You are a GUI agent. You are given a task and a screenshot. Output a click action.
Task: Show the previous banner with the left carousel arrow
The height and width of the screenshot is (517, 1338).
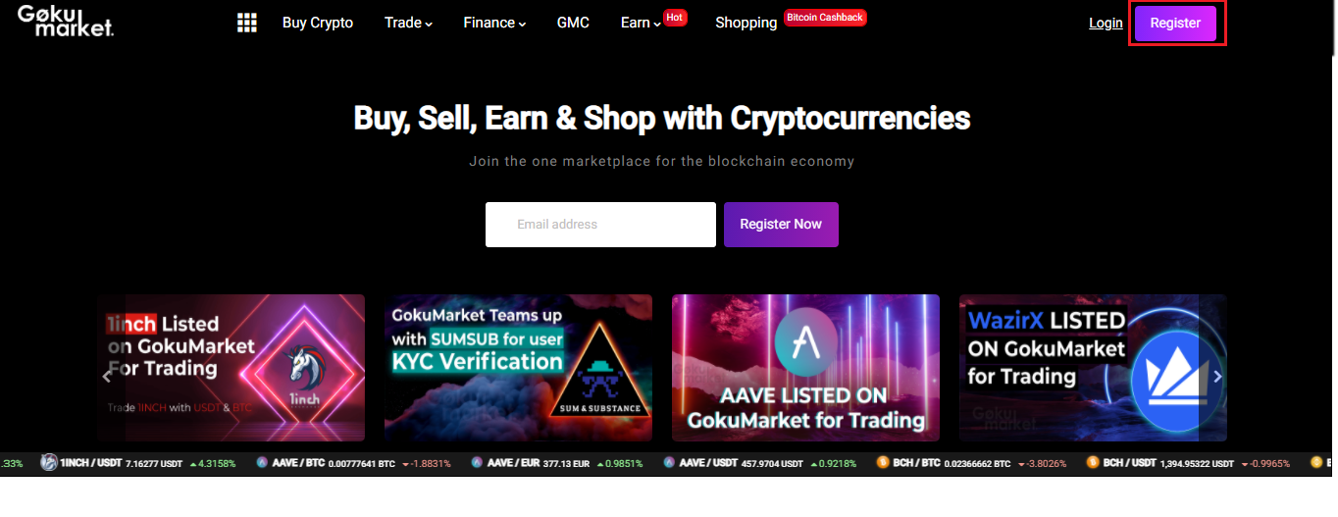point(107,376)
